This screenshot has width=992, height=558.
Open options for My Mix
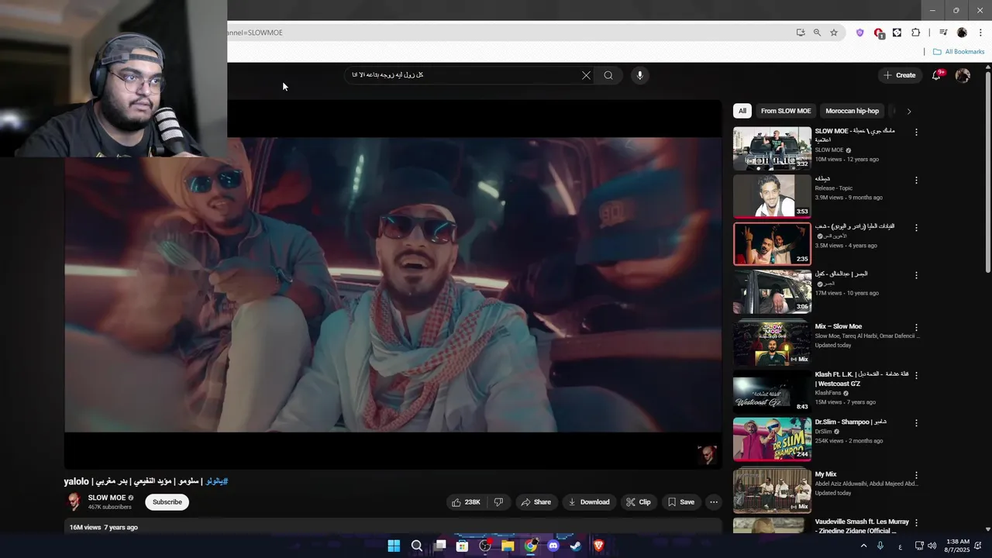(x=916, y=475)
